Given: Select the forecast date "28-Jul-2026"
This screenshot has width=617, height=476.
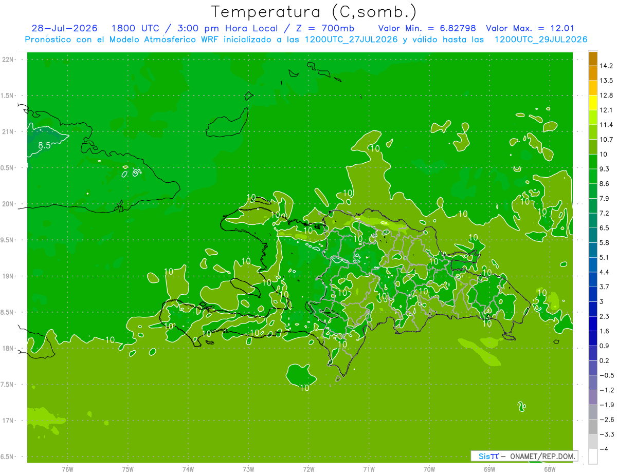Looking at the screenshot, I should point(65,28).
